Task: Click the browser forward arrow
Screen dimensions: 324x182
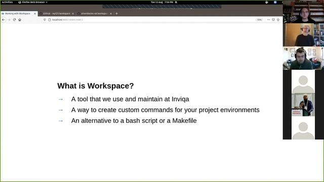Action: (x=9, y=20)
